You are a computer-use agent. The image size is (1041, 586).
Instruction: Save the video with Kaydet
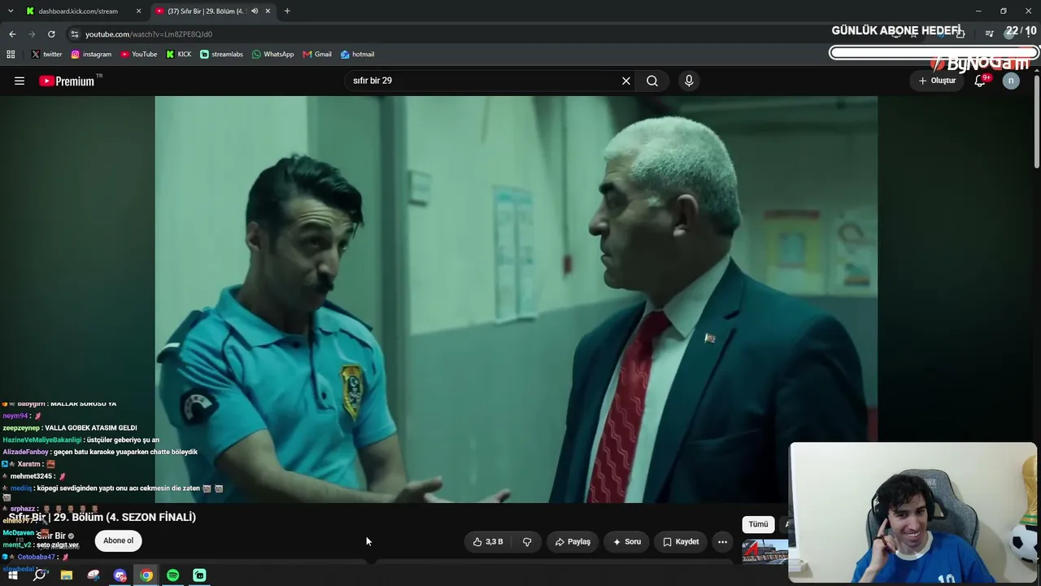tap(681, 541)
